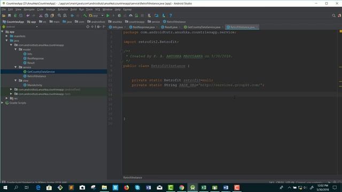This screenshot has height=192, width=342.
Task: Click the Profile app gauge icon
Action: point(130,15)
